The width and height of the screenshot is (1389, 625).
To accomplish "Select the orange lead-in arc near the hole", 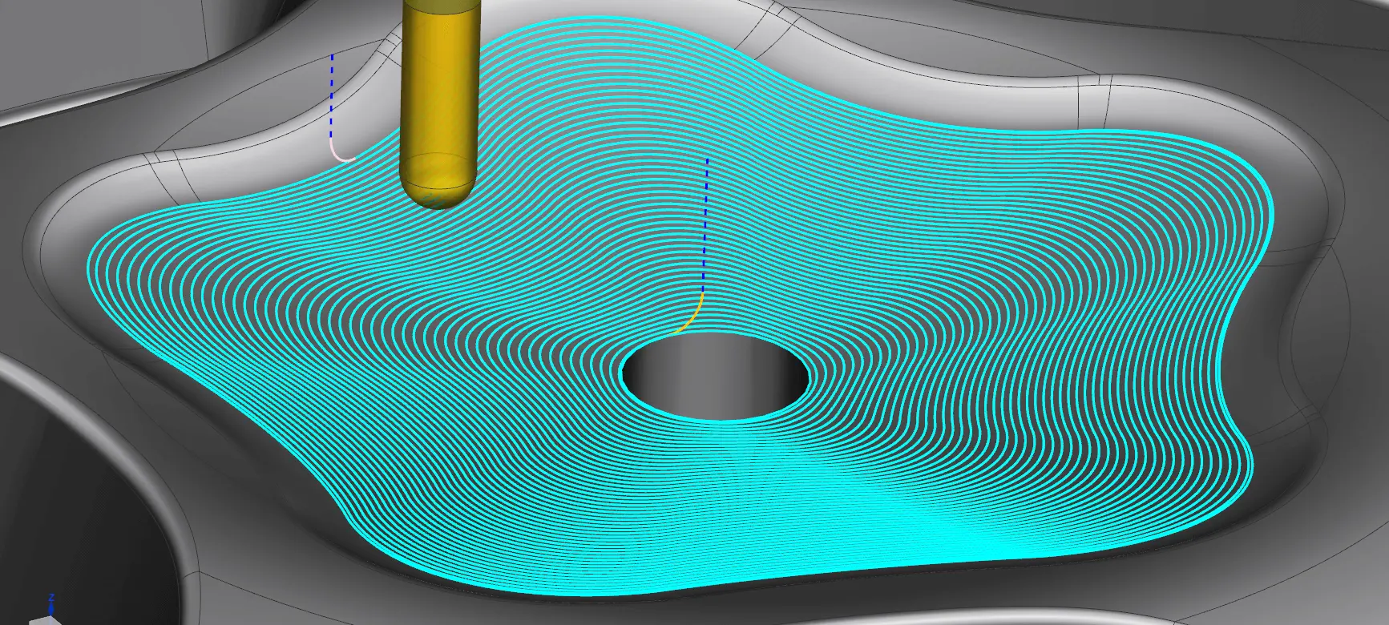I will [692, 315].
